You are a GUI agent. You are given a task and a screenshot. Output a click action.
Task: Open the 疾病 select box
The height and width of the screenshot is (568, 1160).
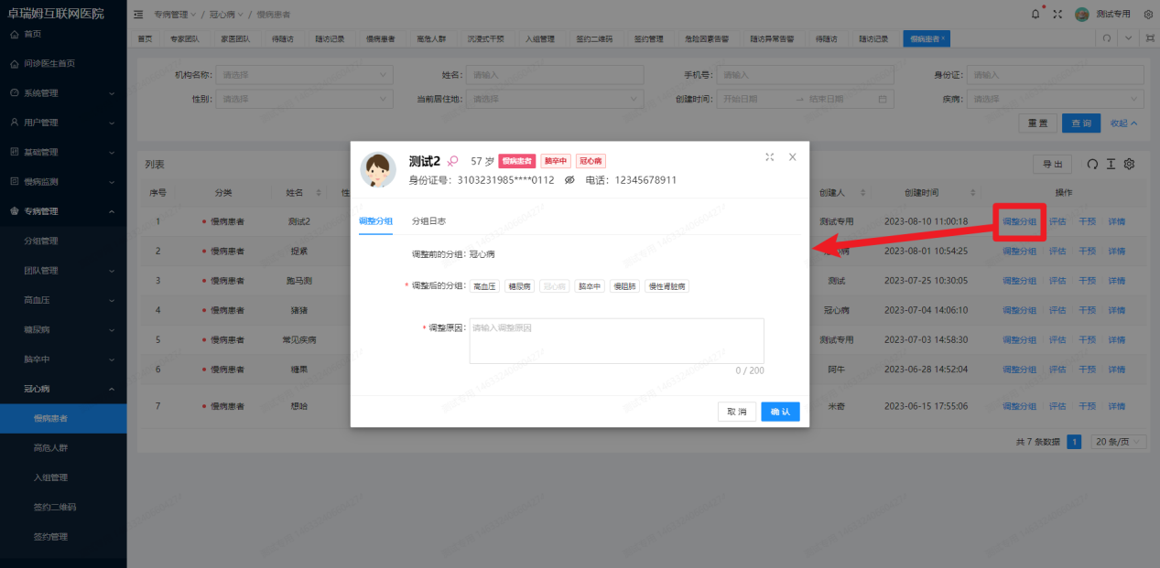1055,99
